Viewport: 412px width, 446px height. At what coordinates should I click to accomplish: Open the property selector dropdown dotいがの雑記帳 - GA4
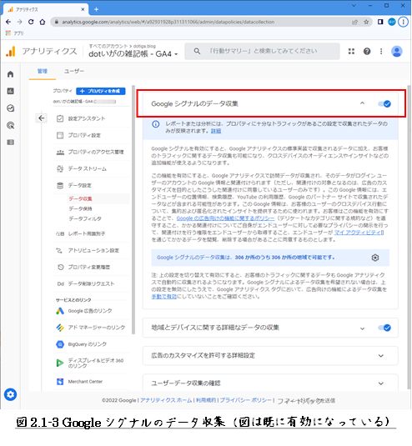(133, 53)
